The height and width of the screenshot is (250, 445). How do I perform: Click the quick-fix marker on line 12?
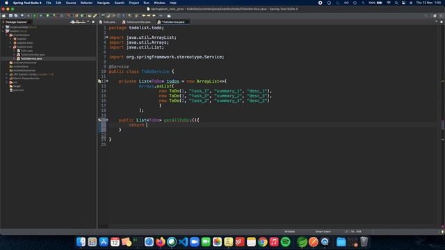99,81
